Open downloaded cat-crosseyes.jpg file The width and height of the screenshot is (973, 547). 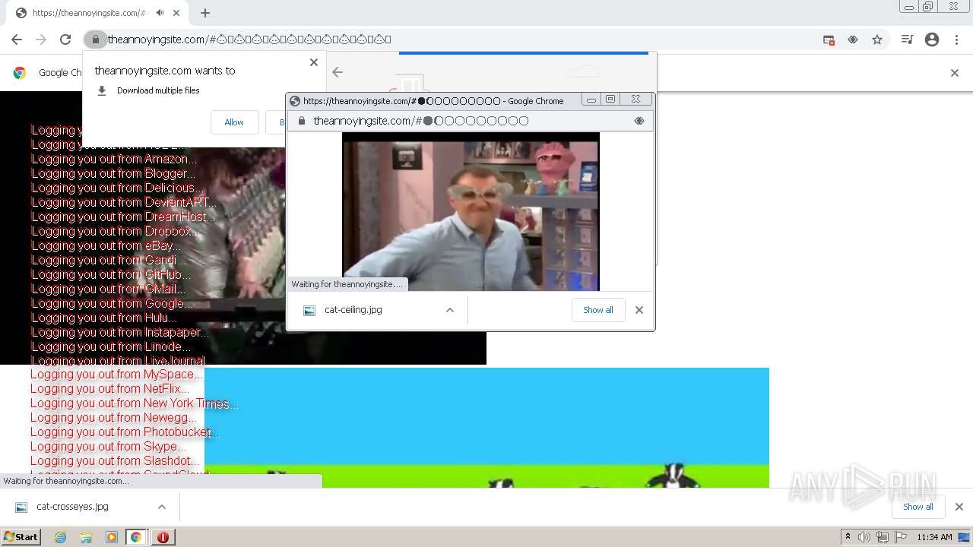click(72, 507)
